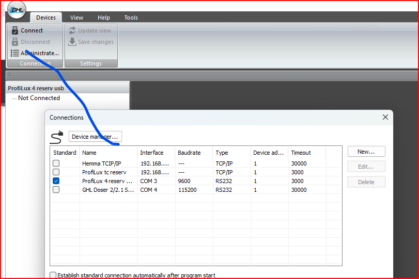Click the Interface column header
Viewport: 419px width, 279px height.
pyautogui.click(x=157, y=153)
